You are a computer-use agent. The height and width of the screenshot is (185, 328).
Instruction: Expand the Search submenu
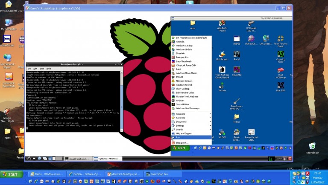tap(191, 130)
